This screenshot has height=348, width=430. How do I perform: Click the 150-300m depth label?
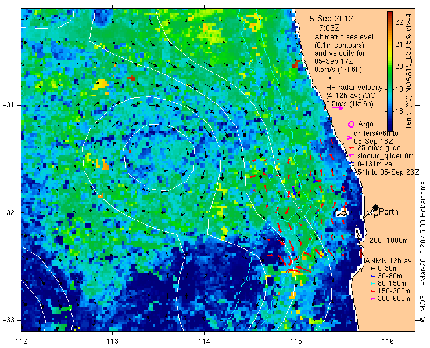tap(393, 291)
